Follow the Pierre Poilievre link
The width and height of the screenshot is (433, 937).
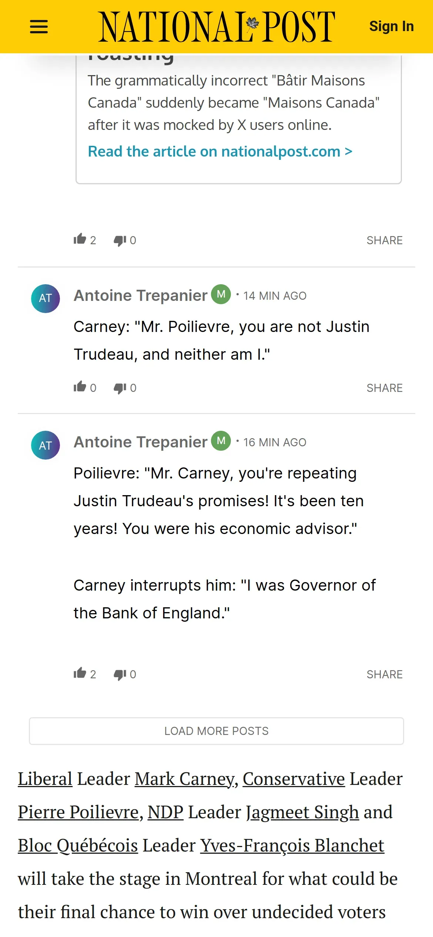click(x=78, y=812)
